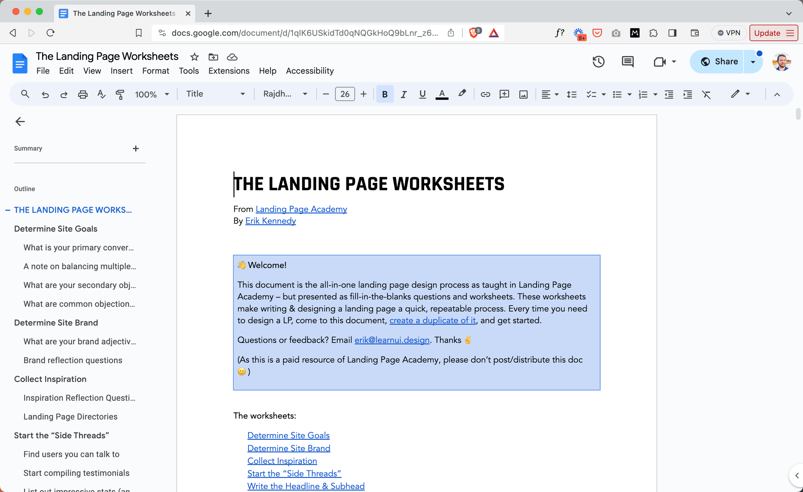Open the highlight color pen

click(462, 94)
